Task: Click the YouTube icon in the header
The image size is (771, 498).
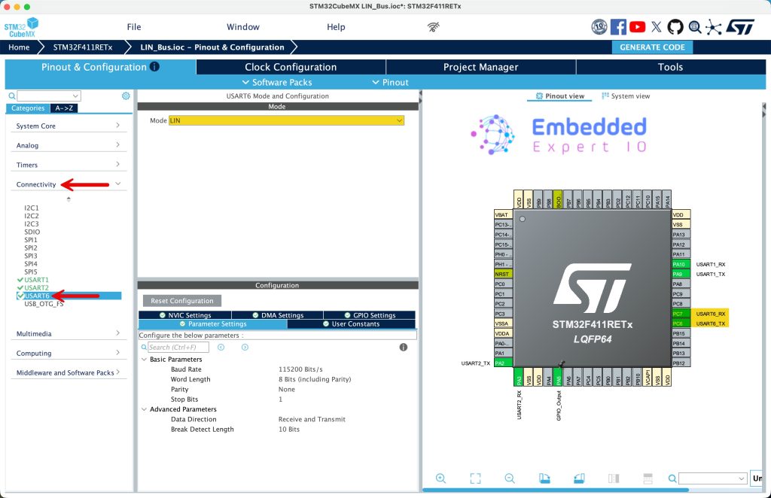Action: (x=638, y=27)
